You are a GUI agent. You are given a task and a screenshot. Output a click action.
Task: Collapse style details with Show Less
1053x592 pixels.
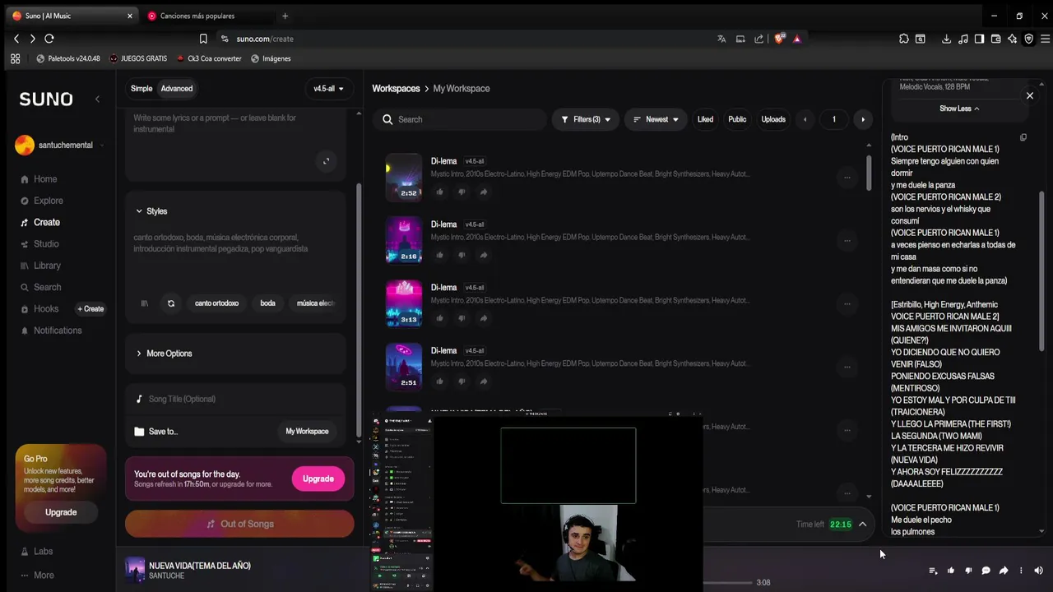(959, 109)
